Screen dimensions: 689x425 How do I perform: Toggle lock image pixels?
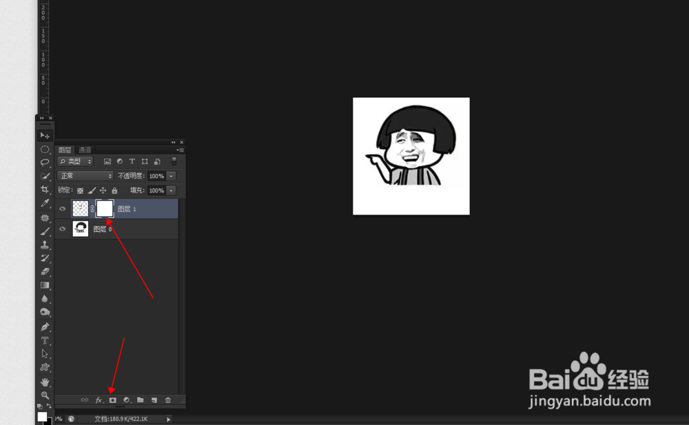[x=92, y=190]
